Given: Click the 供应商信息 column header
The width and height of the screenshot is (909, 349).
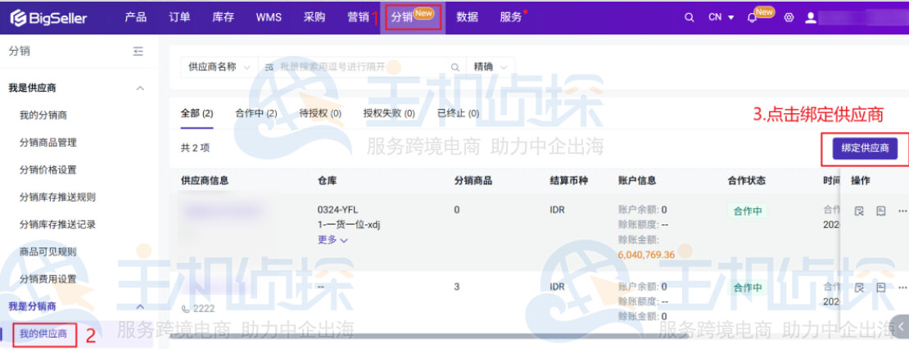Looking at the screenshot, I should (x=204, y=181).
